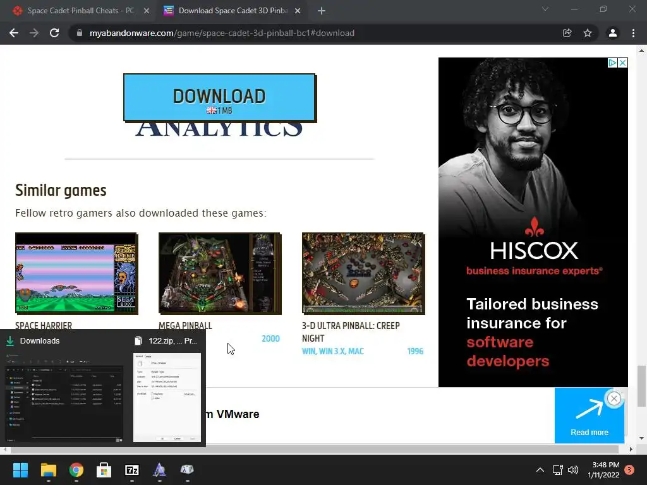The width and height of the screenshot is (647, 485).
Task: Open the Windows Start menu
Action: (20, 470)
